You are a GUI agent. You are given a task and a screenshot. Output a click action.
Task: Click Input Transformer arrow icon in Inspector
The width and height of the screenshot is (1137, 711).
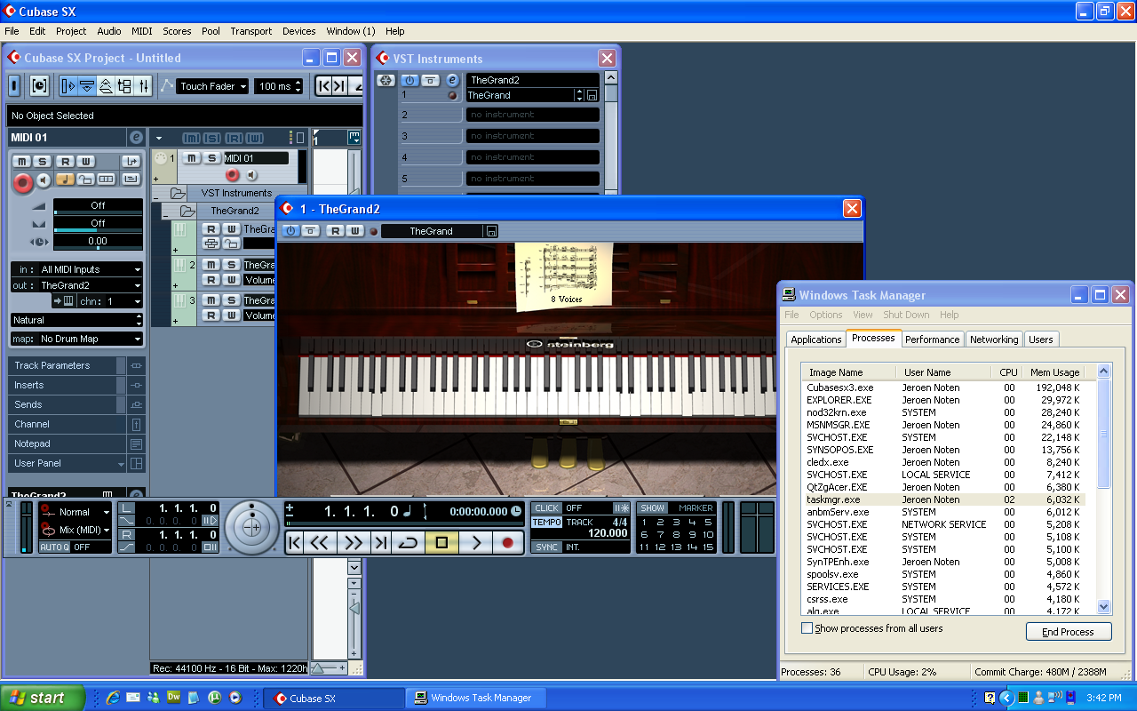coord(131,161)
